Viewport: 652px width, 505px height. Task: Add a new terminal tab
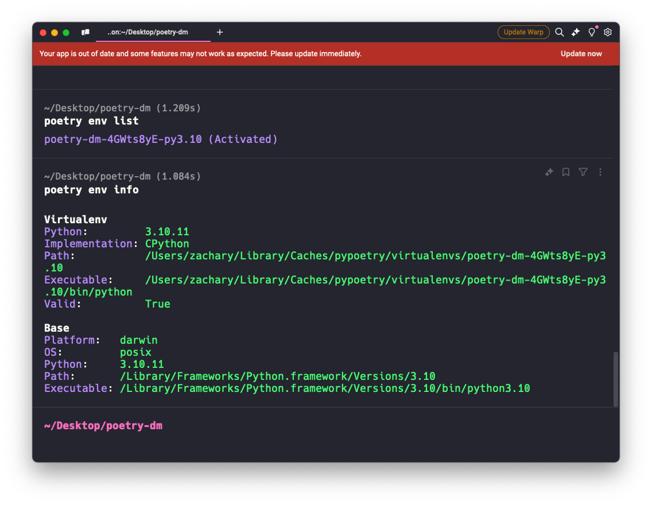click(220, 32)
